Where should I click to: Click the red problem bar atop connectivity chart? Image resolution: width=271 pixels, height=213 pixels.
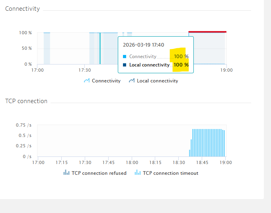207,32
